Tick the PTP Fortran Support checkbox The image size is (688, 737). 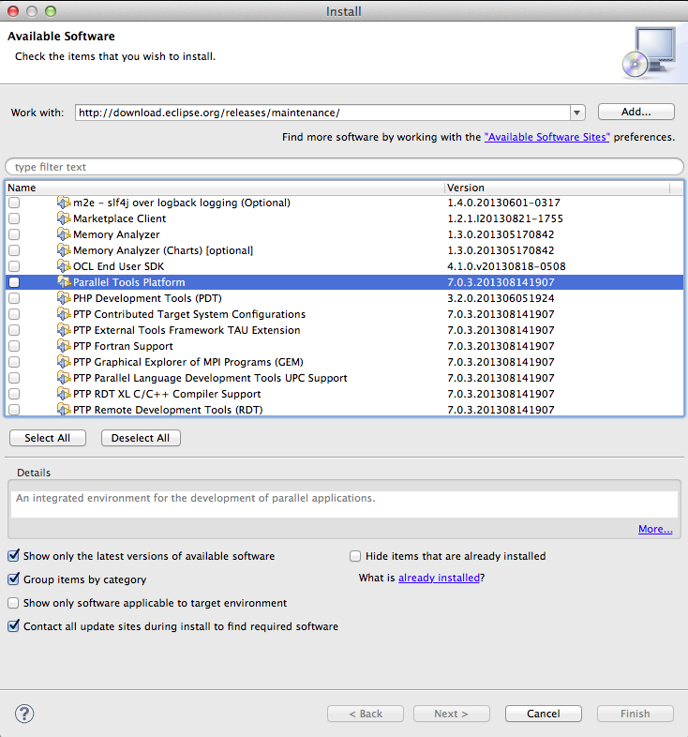click(14, 346)
